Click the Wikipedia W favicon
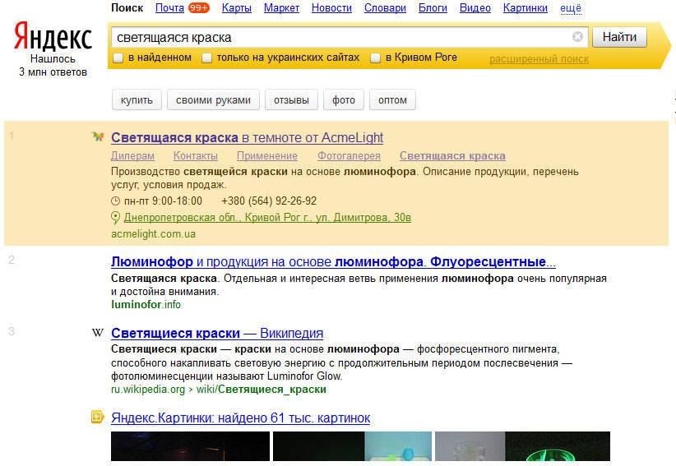 click(x=98, y=333)
